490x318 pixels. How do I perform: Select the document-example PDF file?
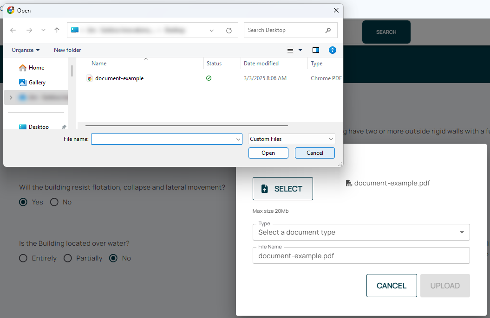(x=119, y=78)
